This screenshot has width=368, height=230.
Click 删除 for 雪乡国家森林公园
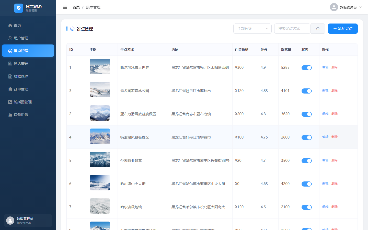(335, 90)
